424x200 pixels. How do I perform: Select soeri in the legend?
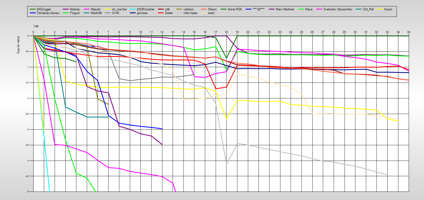pyautogui.click(x=211, y=13)
